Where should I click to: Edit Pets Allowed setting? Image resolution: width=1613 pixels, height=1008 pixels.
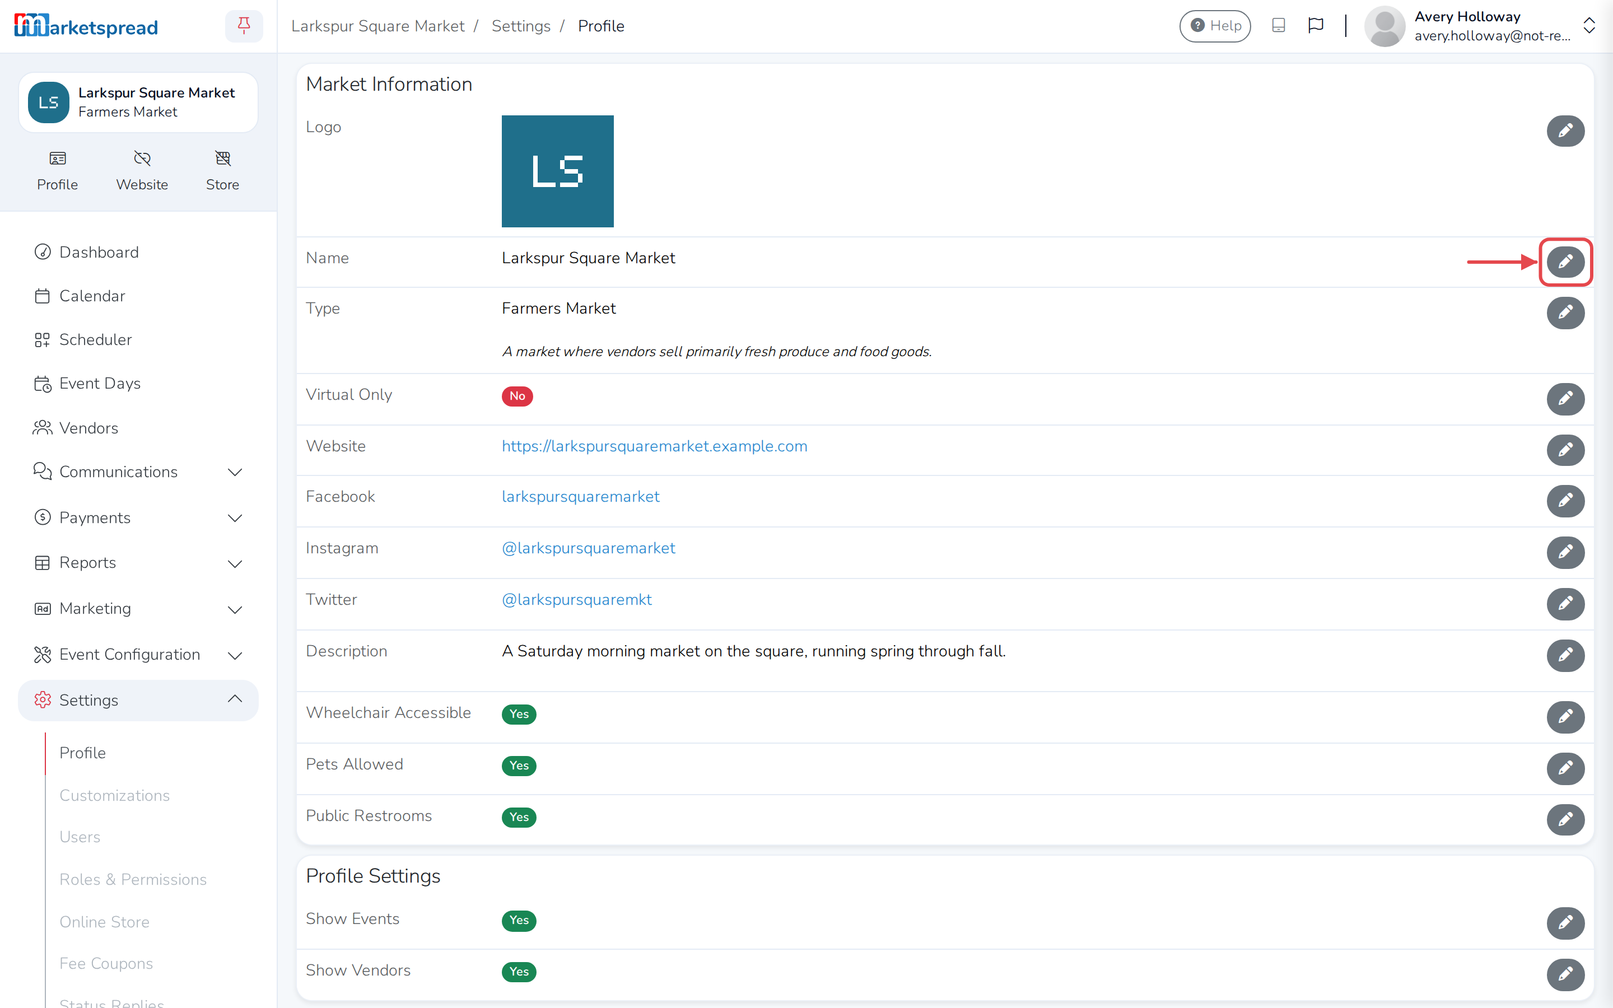[x=1565, y=768]
